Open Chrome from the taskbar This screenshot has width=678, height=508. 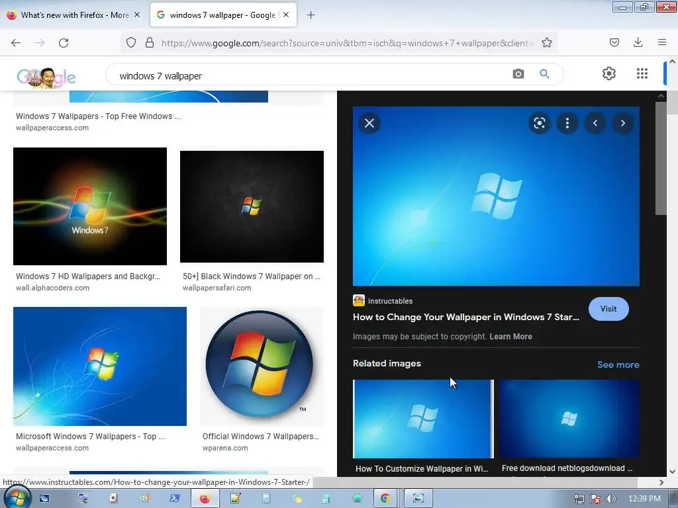pos(385,499)
